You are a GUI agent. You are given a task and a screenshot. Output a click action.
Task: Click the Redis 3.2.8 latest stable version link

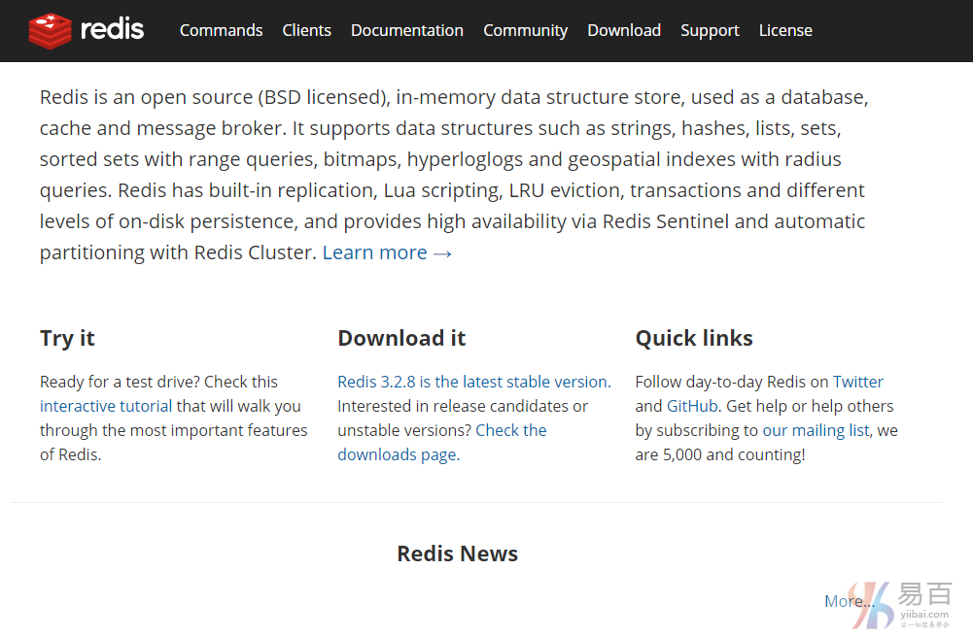point(472,382)
